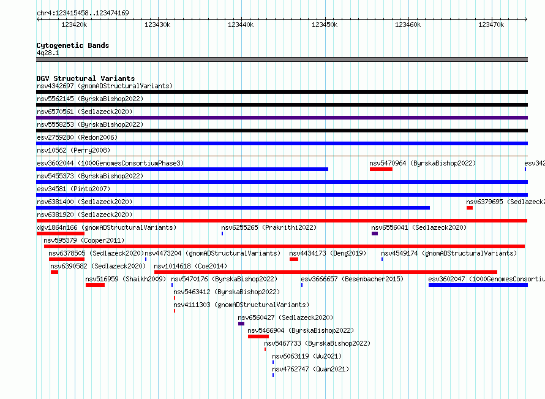The height and width of the screenshot is (399, 545).
Task: Click the long red nsv1014618 bar
Action: 326,272
